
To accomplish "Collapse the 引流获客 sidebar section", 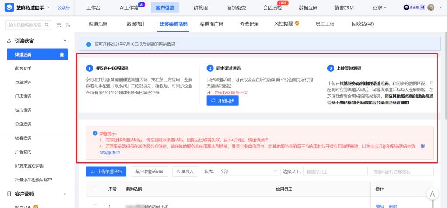I will [x=65, y=41].
